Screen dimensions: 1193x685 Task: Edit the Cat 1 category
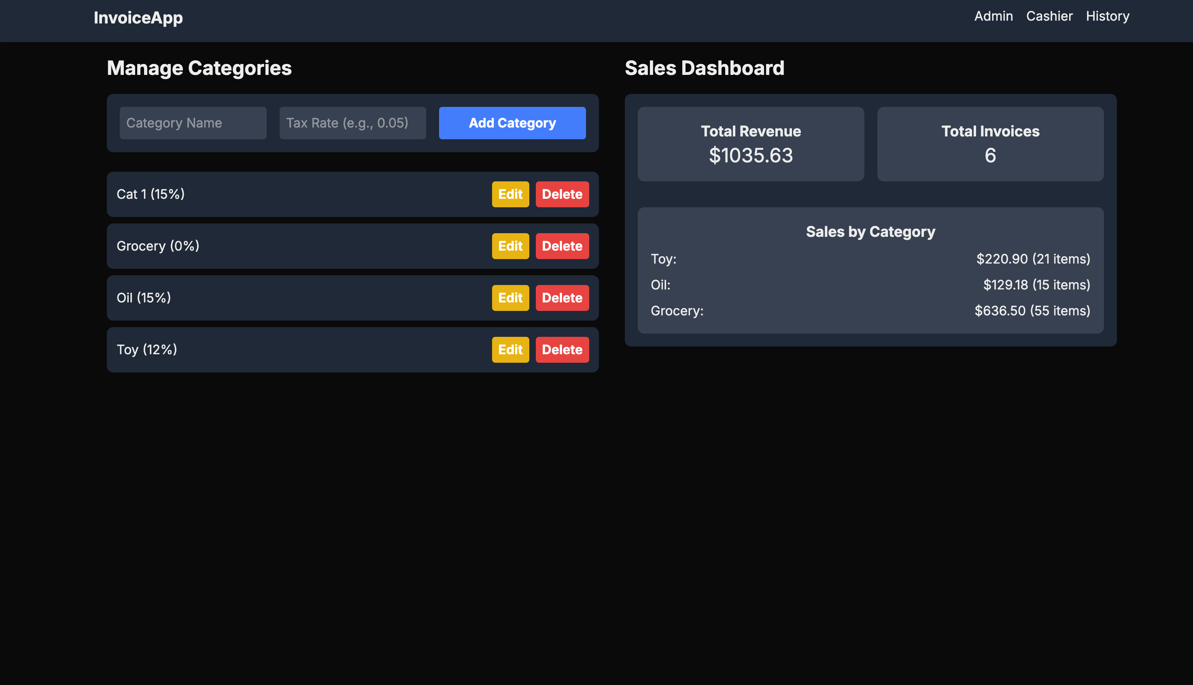pyautogui.click(x=510, y=194)
